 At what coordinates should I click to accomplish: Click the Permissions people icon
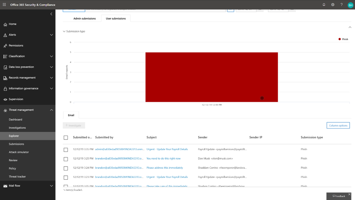click(5, 46)
